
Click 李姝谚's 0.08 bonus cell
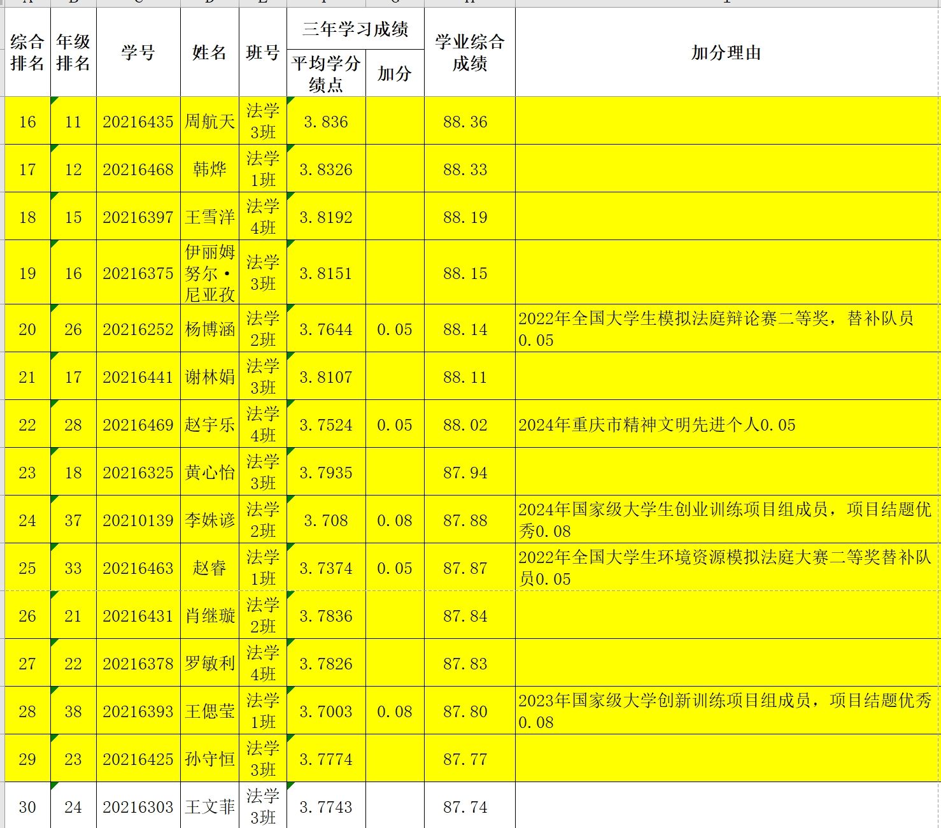(395, 520)
